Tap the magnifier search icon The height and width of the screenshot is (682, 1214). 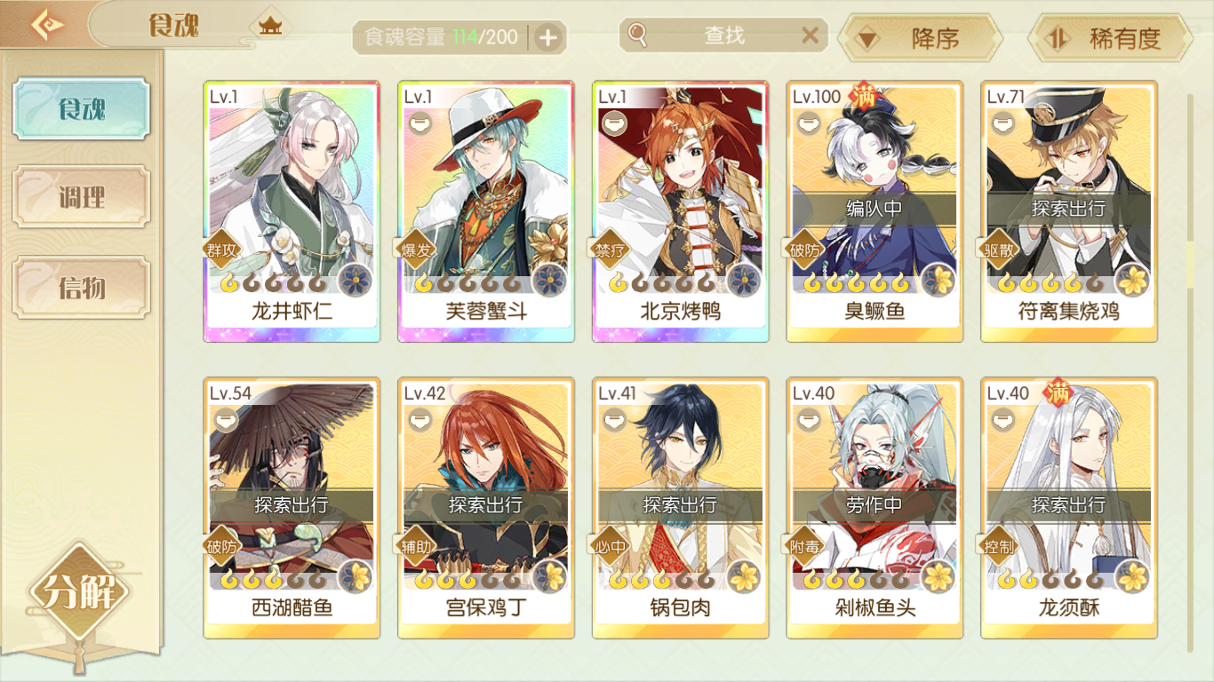(637, 35)
